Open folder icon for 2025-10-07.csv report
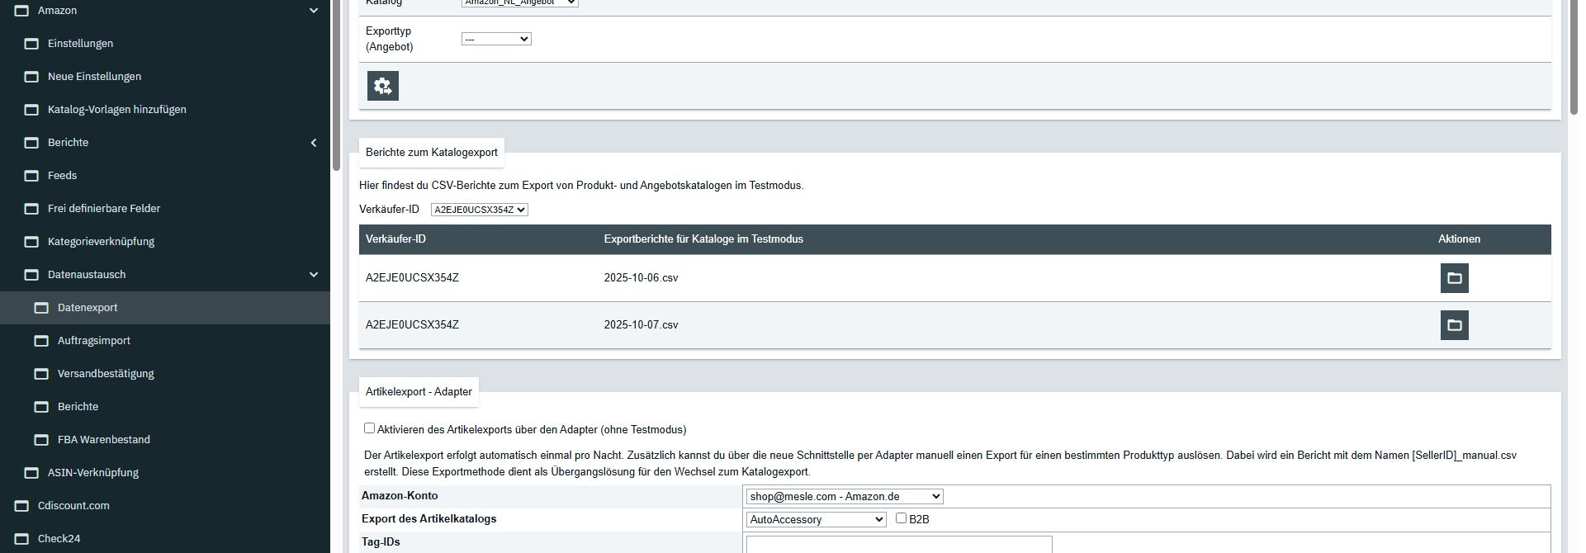1586x553 pixels. pos(1454,325)
